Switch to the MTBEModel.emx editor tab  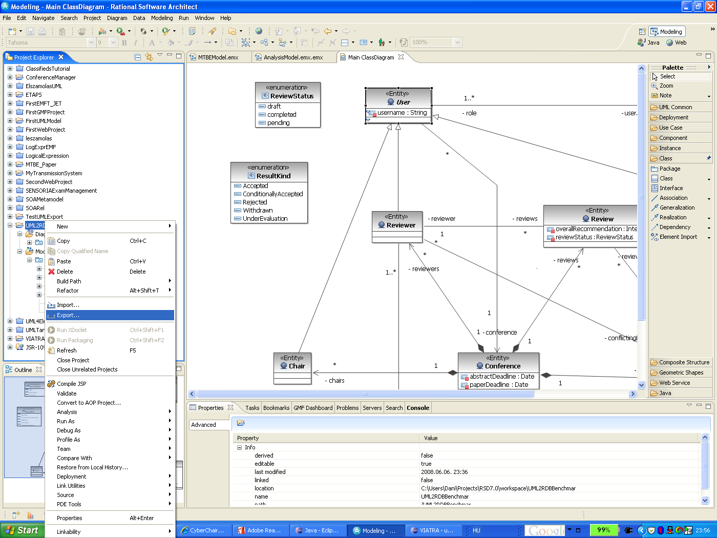pyautogui.click(x=219, y=57)
